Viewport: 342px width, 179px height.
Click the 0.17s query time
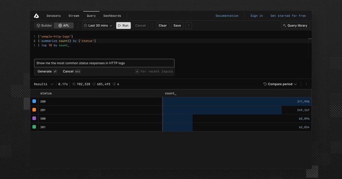point(63,84)
